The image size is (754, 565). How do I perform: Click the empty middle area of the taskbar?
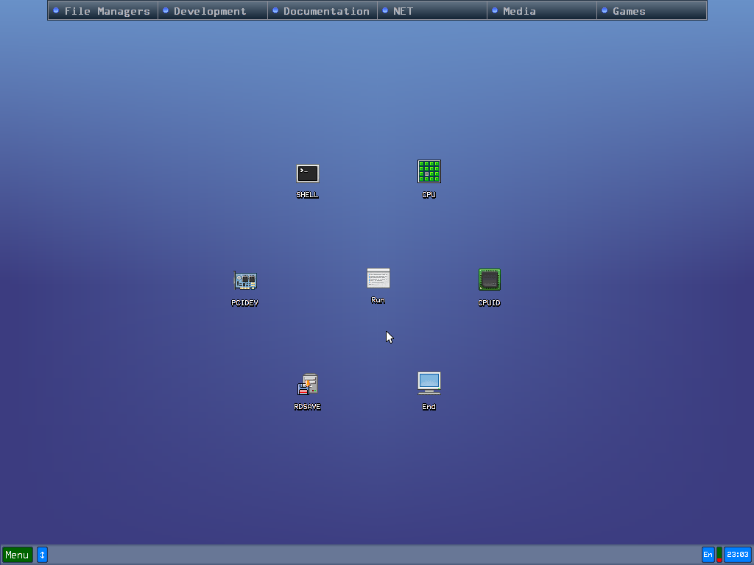[x=368, y=555]
